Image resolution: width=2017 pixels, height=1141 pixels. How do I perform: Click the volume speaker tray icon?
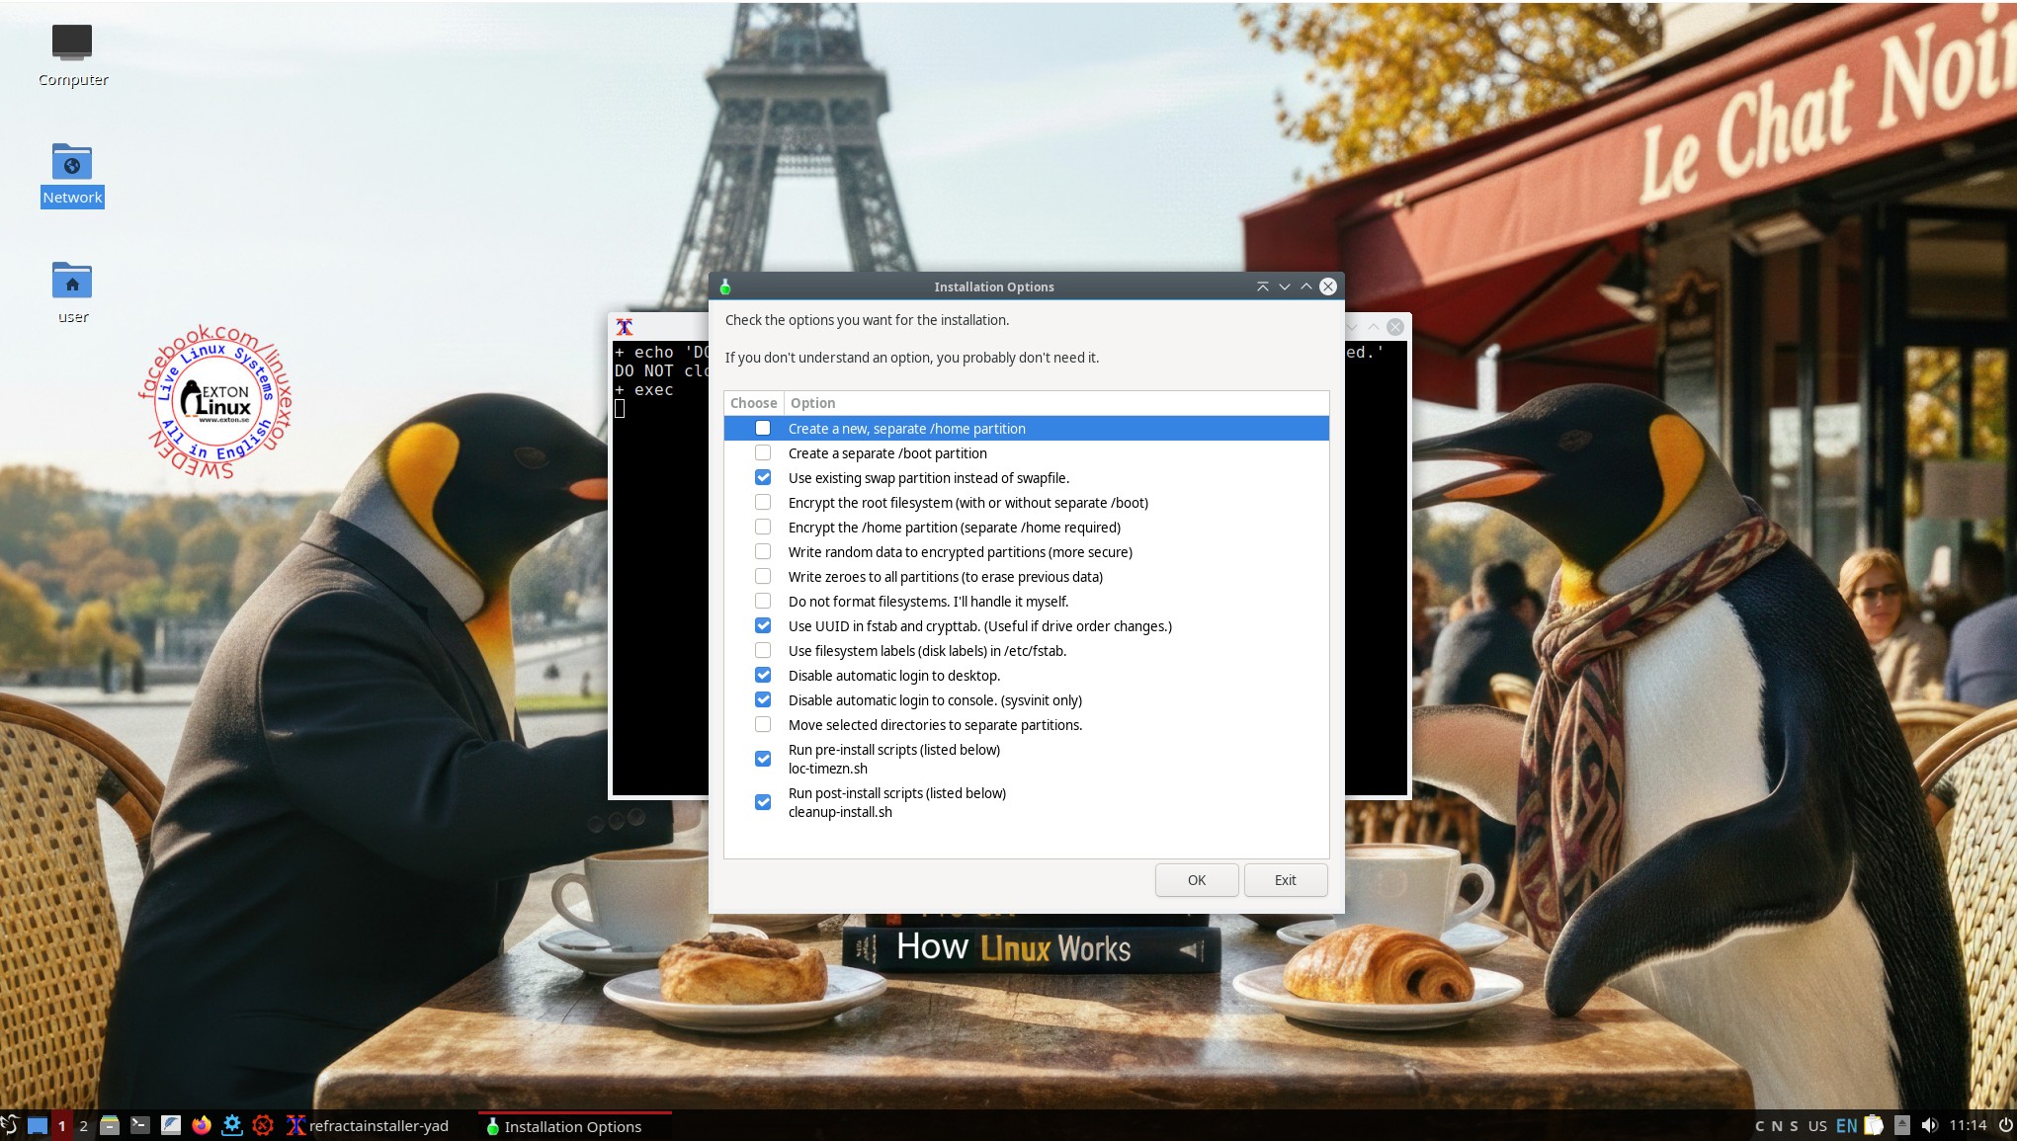[x=1929, y=1125]
